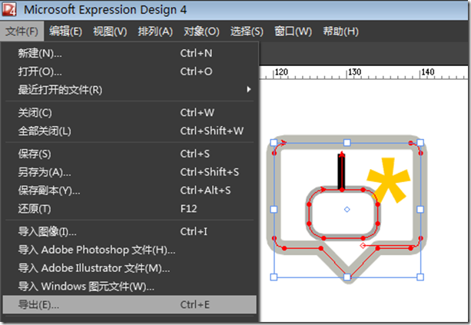The image size is (471, 325).
Task: Open the 文件(F) menu
Action: [22, 32]
